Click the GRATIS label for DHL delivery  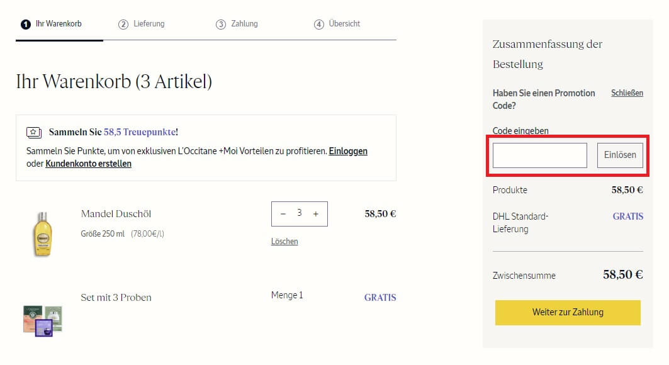point(628,216)
